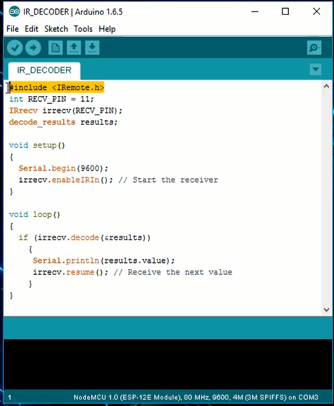Click the editor scrollbar up arrow
This screenshot has width=334, height=406.
click(326, 87)
